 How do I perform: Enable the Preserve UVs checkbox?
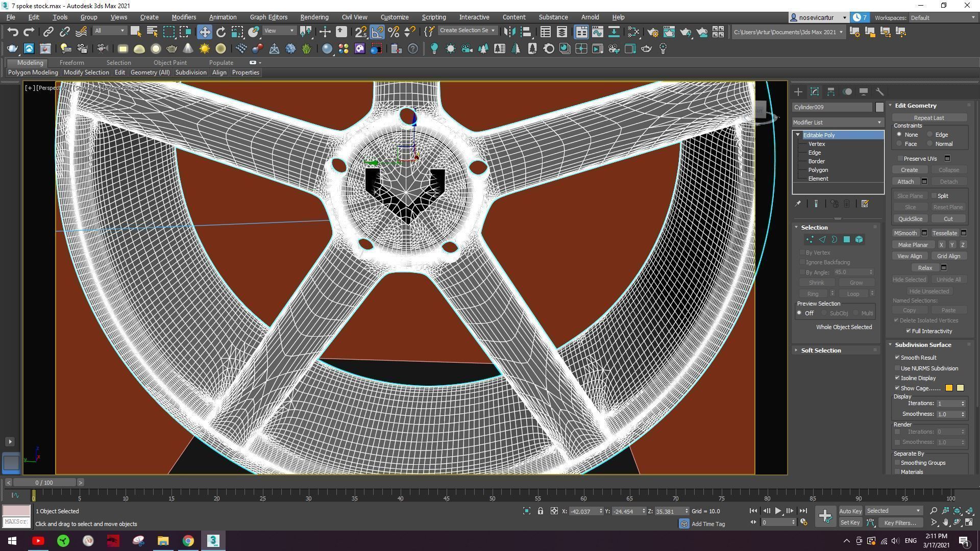pyautogui.click(x=899, y=158)
